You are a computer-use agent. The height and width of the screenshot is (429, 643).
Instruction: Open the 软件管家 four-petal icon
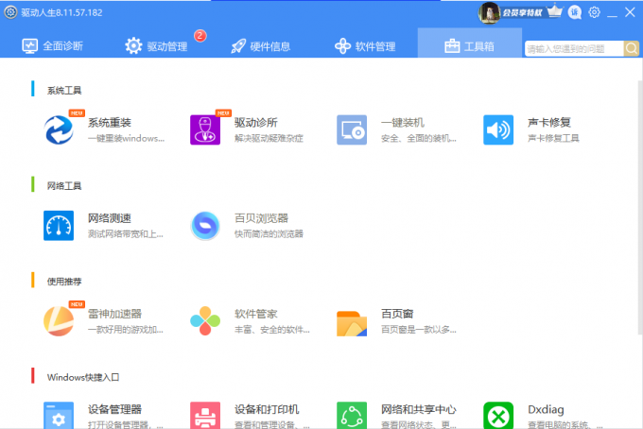205,321
